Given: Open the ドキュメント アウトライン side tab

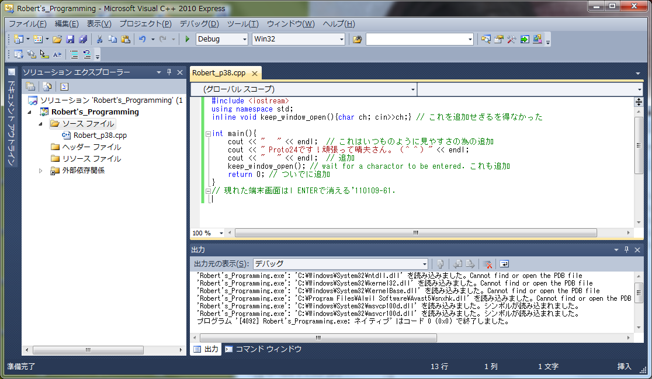Looking at the screenshot, I should coord(11,117).
